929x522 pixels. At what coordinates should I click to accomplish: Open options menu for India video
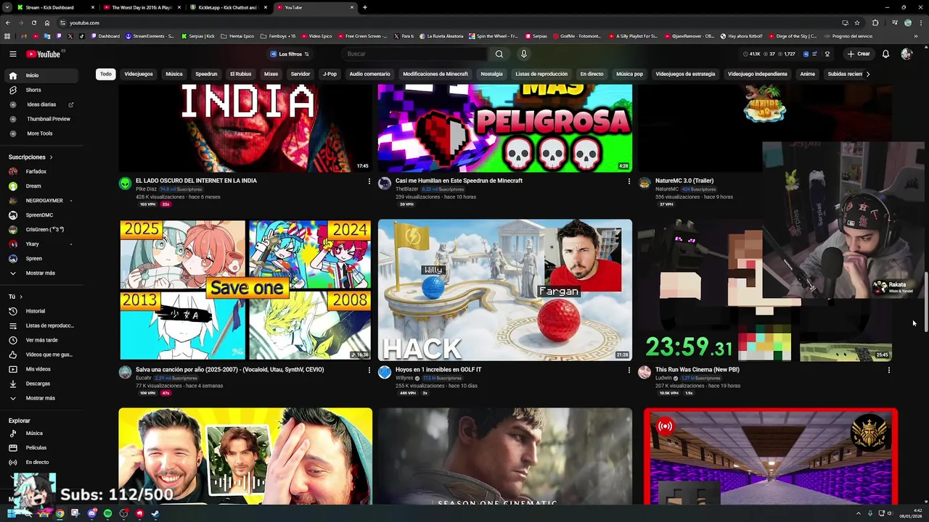pos(369,181)
